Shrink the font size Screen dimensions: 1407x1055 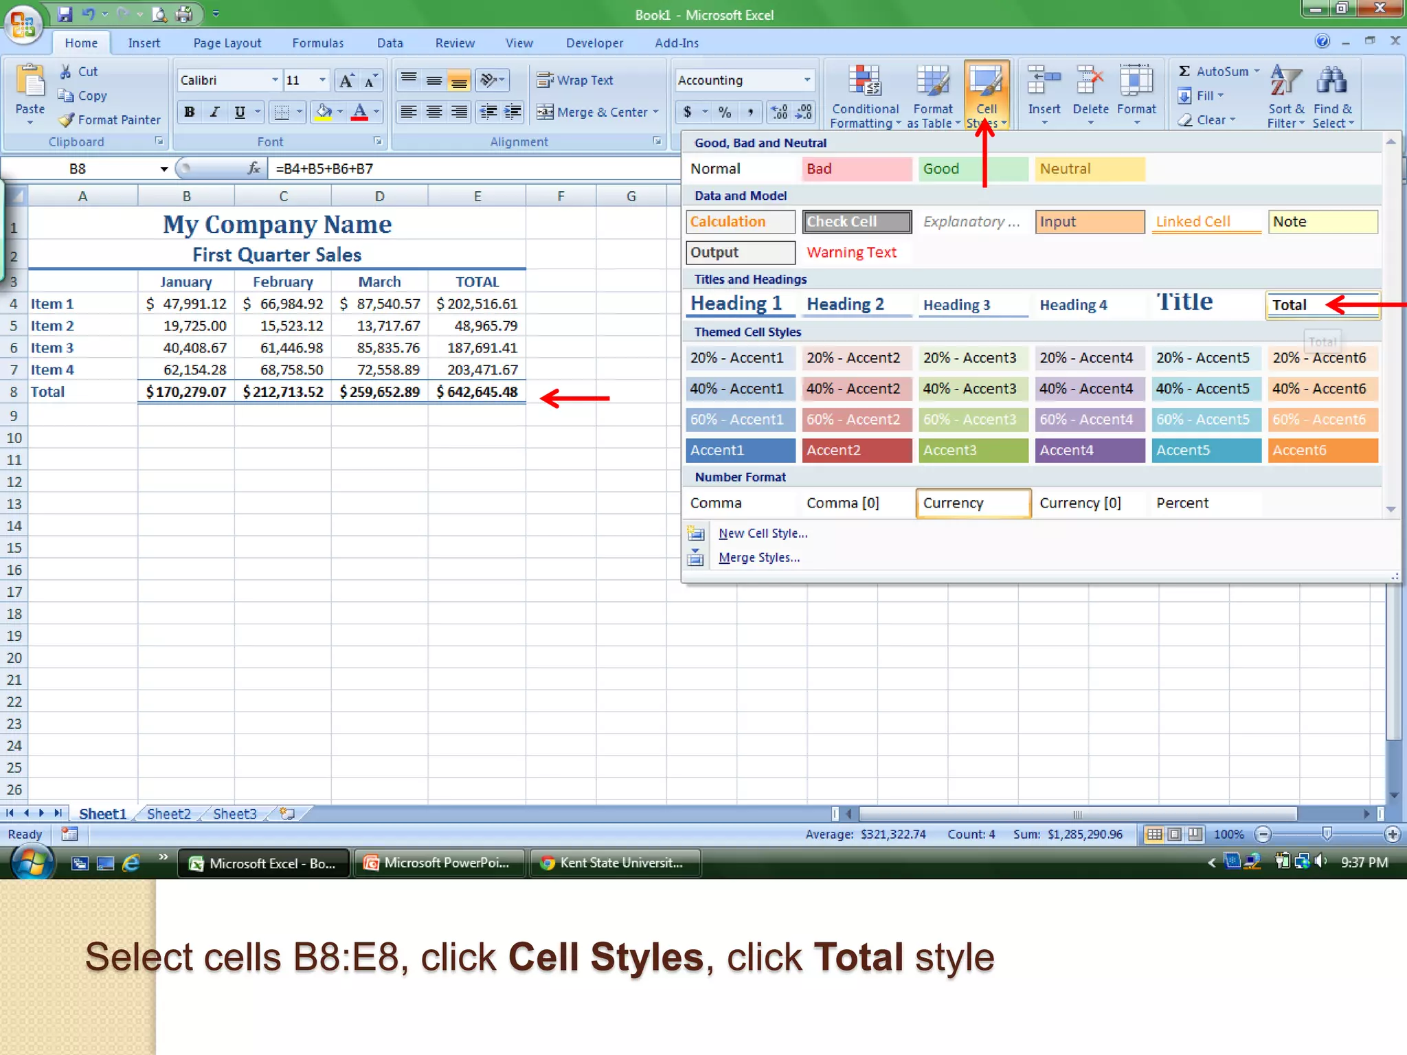coord(370,80)
